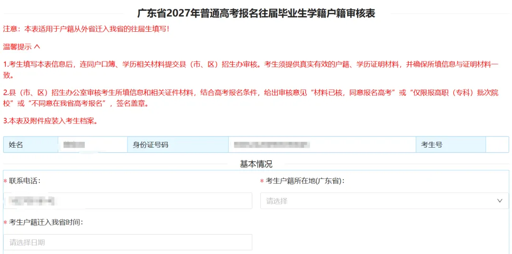Image resolution: width=512 pixels, height=254 pixels.
Task: Click the 基本情况 section heading
Action: coord(256,164)
